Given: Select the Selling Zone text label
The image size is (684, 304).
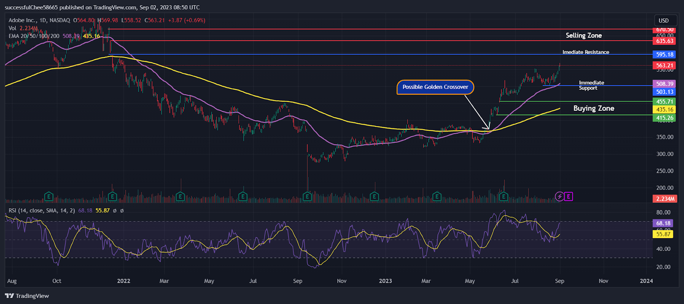Looking at the screenshot, I should click(584, 35).
